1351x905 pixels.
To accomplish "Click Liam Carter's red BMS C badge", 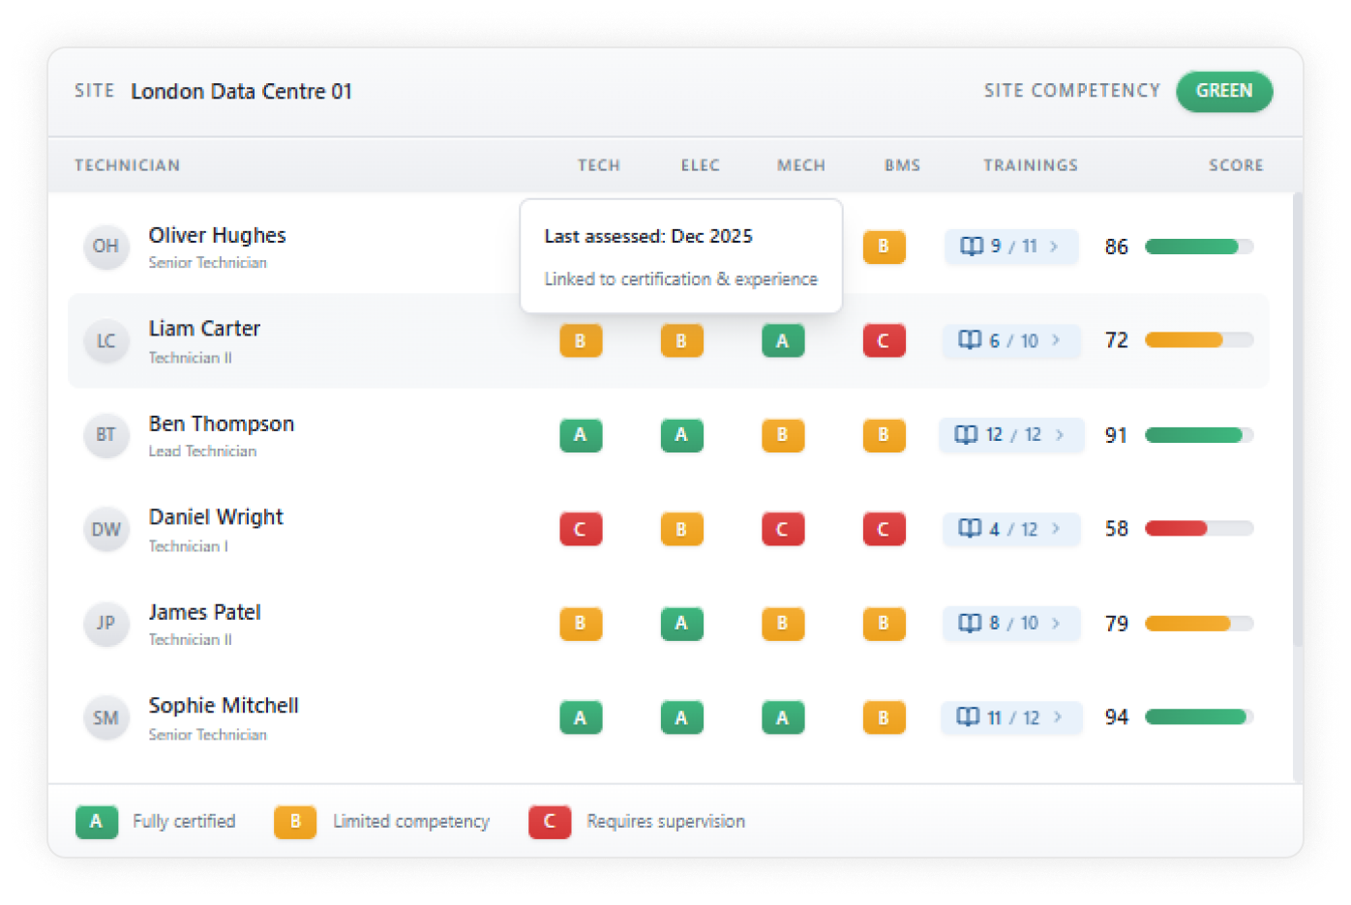I will pyautogui.click(x=884, y=341).
